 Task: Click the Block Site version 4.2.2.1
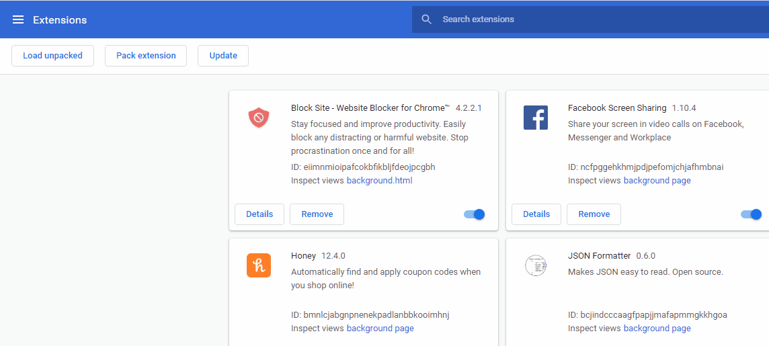tap(469, 107)
